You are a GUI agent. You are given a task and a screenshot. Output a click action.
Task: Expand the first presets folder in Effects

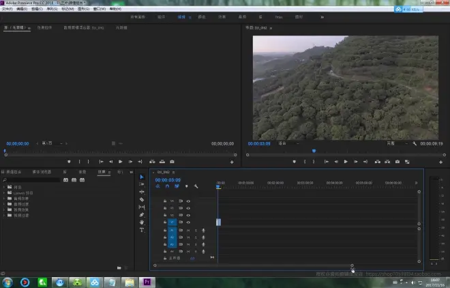coord(4,187)
